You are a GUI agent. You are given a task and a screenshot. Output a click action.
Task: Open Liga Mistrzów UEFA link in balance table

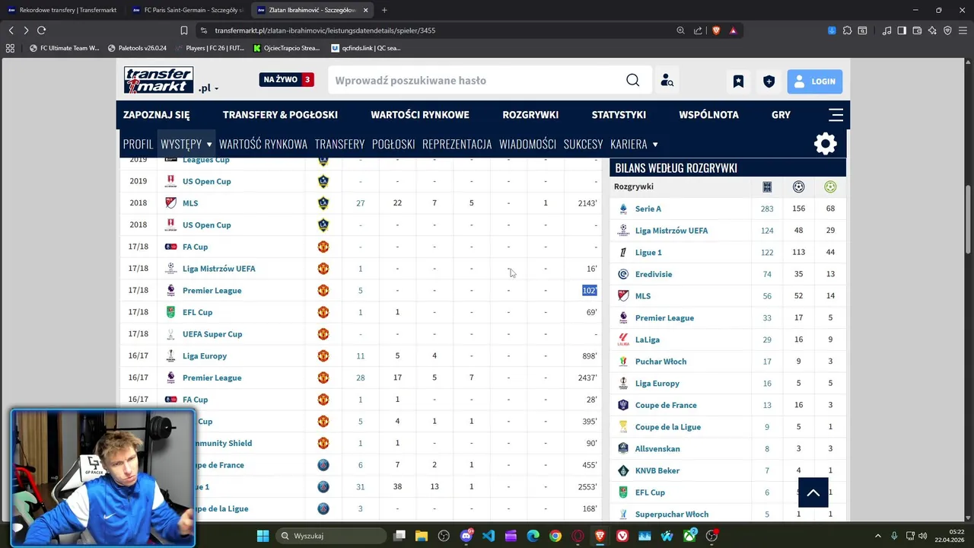click(671, 231)
